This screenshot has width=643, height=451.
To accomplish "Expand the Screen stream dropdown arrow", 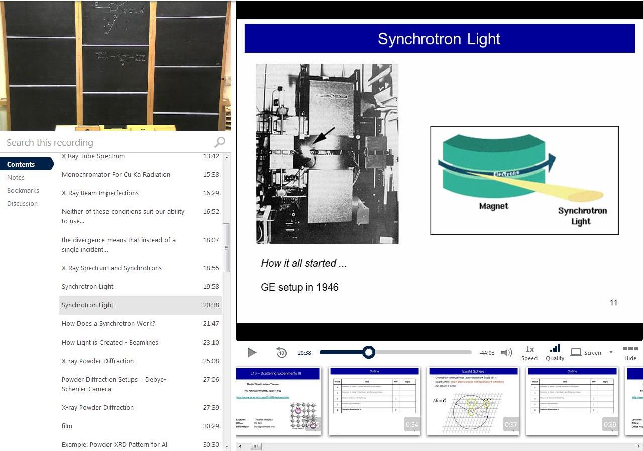I will (x=611, y=352).
